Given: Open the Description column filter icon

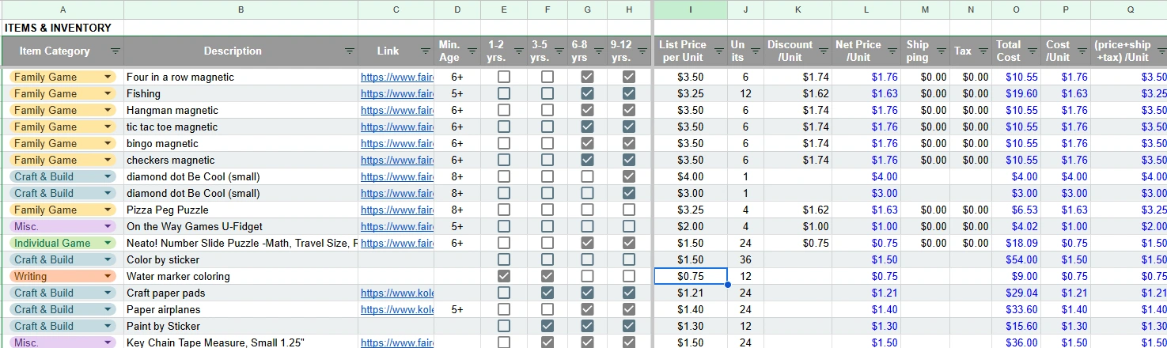Looking at the screenshot, I should [x=349, y=51].
